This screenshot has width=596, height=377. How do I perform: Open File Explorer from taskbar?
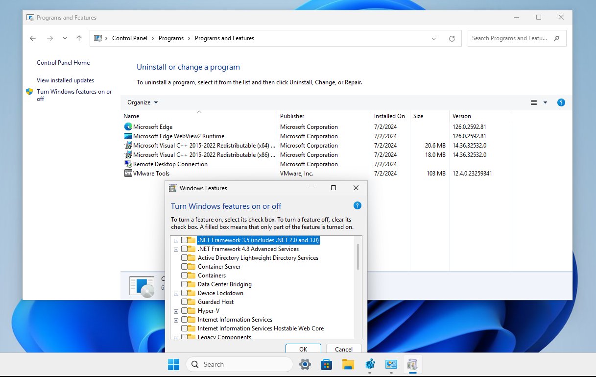coord(348,364)
